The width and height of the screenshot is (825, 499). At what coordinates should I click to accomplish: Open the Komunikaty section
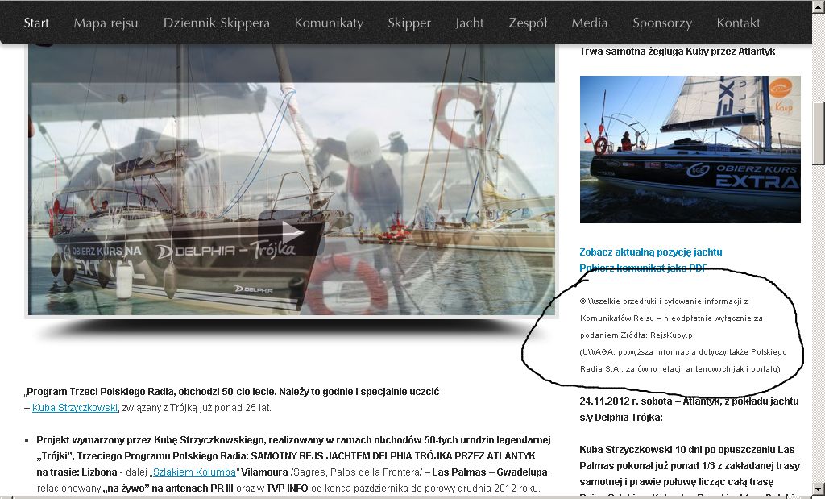pos(329,23)
